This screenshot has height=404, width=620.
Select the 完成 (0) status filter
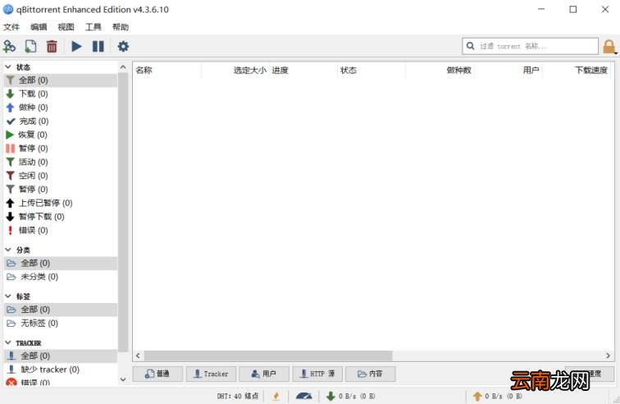[x=61, y=122]
